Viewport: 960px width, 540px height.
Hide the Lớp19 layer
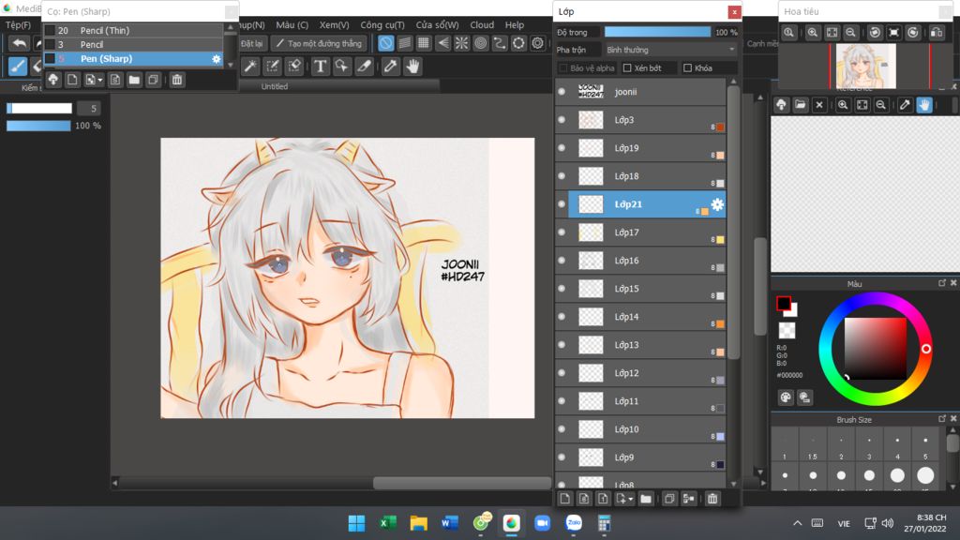(562, 148)
